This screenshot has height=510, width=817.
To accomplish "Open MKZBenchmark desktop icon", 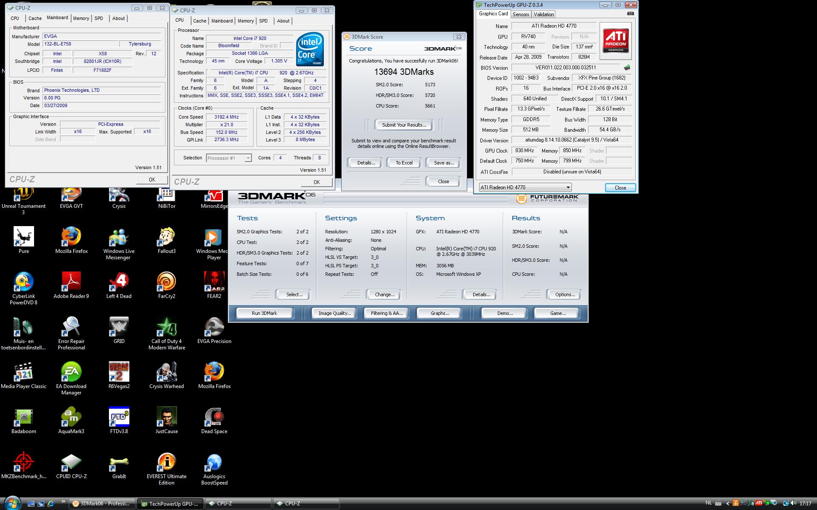I will pos(24,465).
